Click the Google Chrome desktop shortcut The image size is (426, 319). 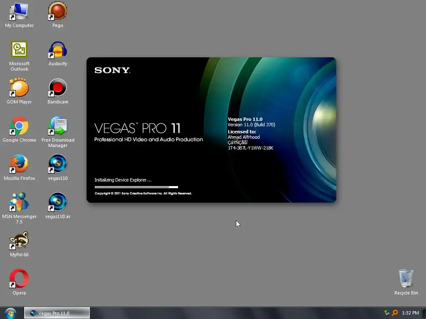click(19, 130)
